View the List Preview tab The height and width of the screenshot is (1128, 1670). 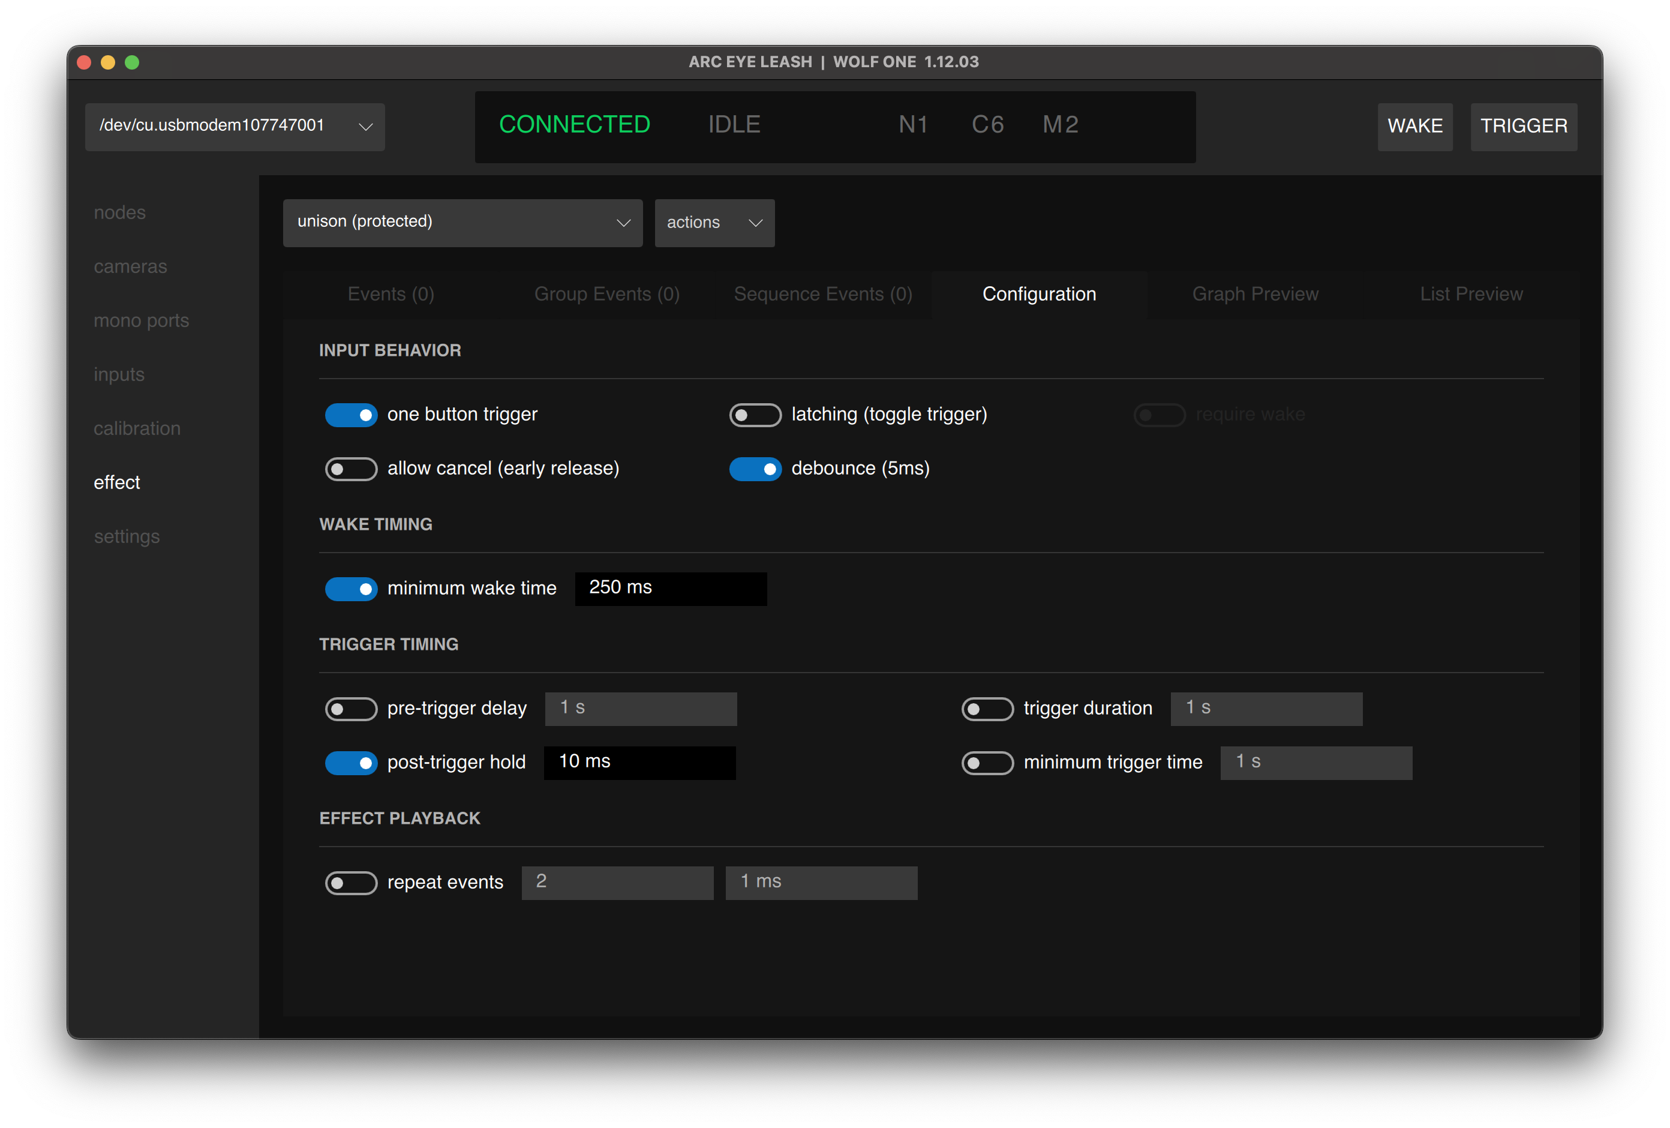tap(1470, 293)
